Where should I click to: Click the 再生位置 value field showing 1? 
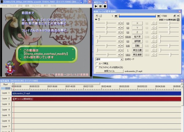click(x=128, y=50)
